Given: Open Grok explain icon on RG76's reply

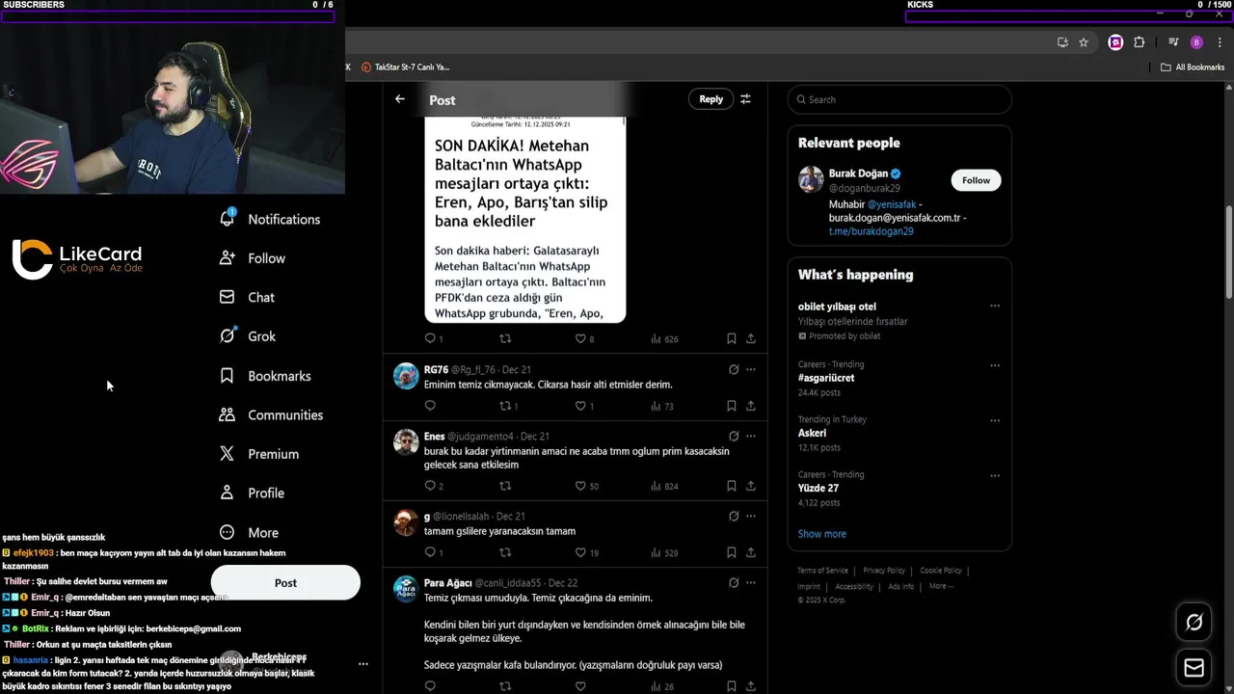Looking at the screenshot, I should [x=734, y=369].
